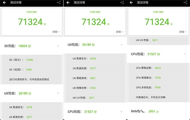Select the CPU 常用算法 7210 row
The height and width of the screenshot is (120, 190).
click(x=158, y=78)
